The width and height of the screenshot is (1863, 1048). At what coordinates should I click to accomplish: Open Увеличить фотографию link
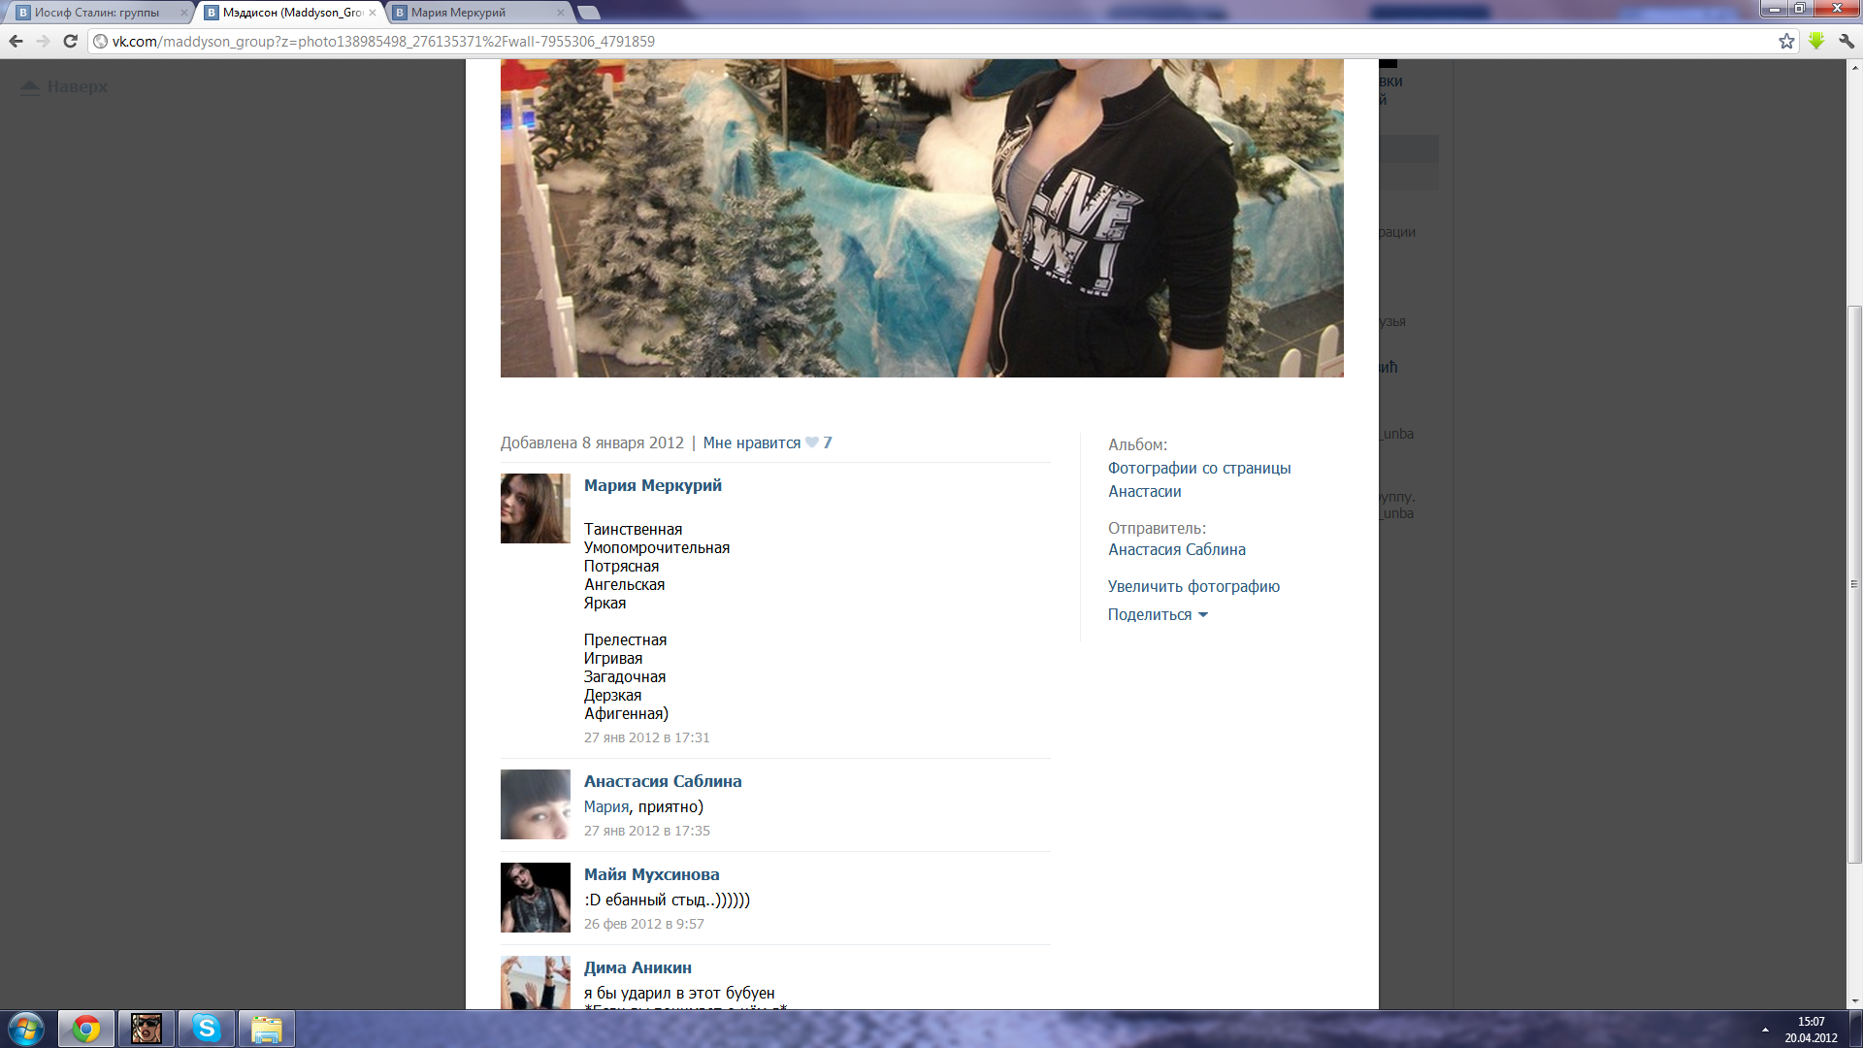(1193, 586)
